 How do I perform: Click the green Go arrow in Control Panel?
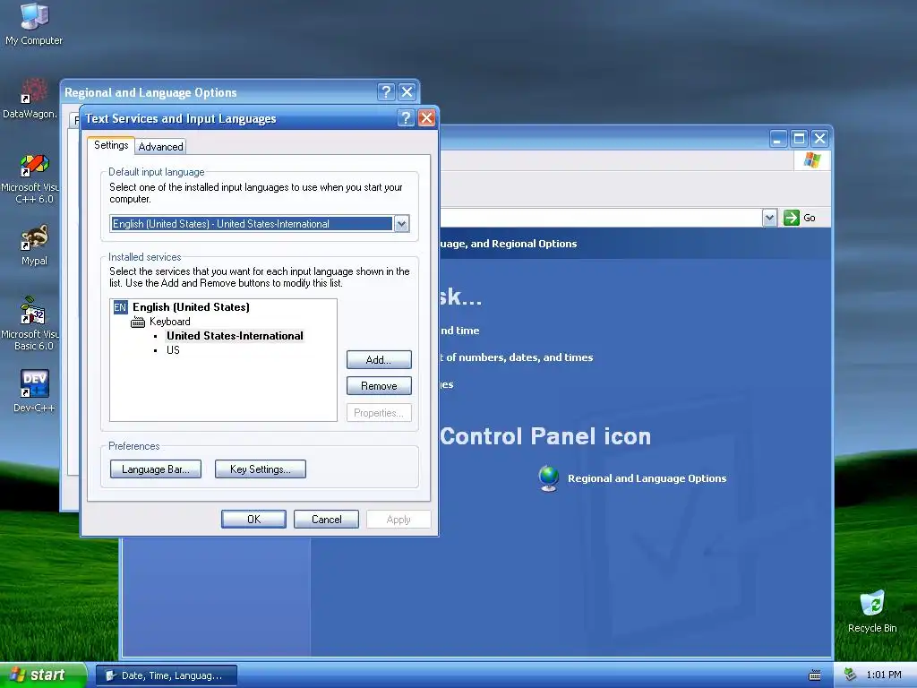click(x=792, y=218)
